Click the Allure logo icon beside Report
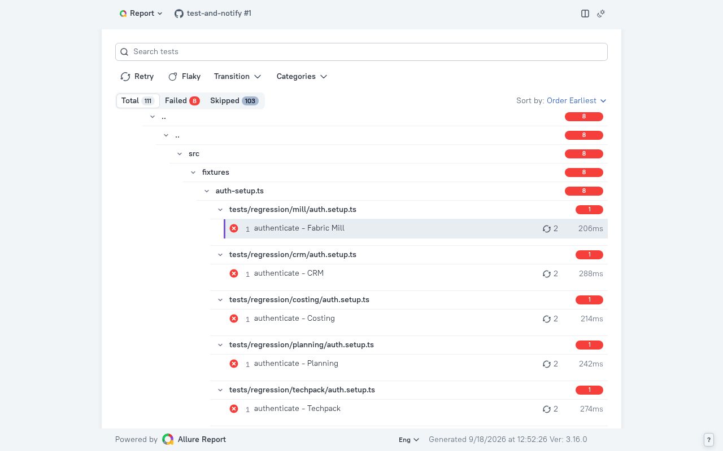 (x=123, y=14)
